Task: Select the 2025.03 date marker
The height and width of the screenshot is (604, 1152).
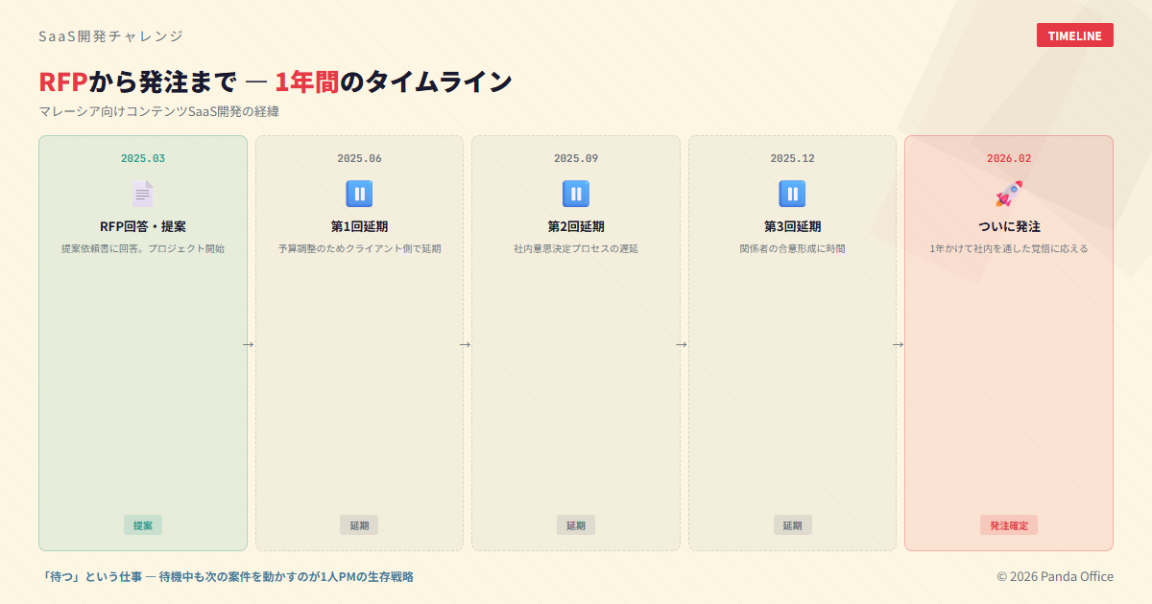Action: point(143,158)
